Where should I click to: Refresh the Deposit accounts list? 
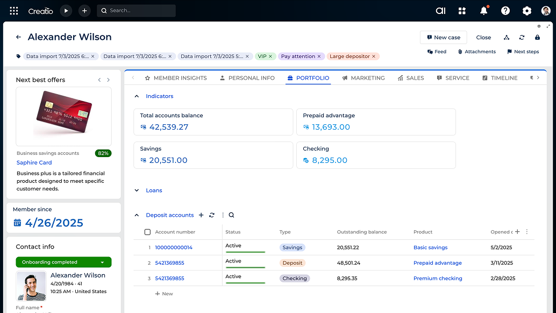[212, 215]
